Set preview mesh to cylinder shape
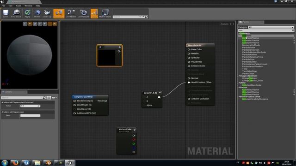Viewport: 296px width, 166px height. click(25, 24)
